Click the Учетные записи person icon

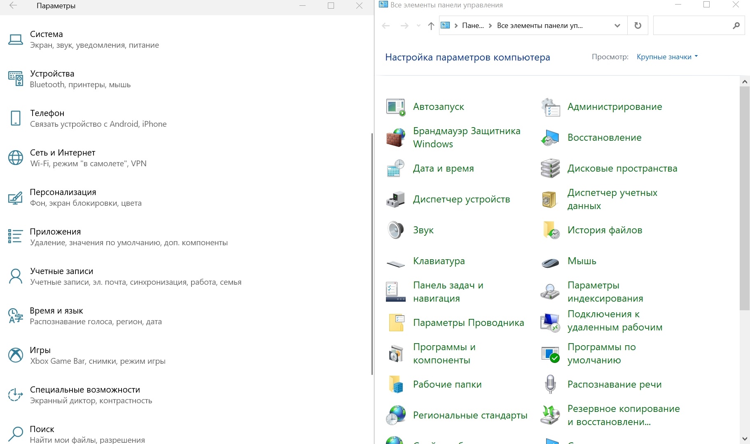click(16, 276)
